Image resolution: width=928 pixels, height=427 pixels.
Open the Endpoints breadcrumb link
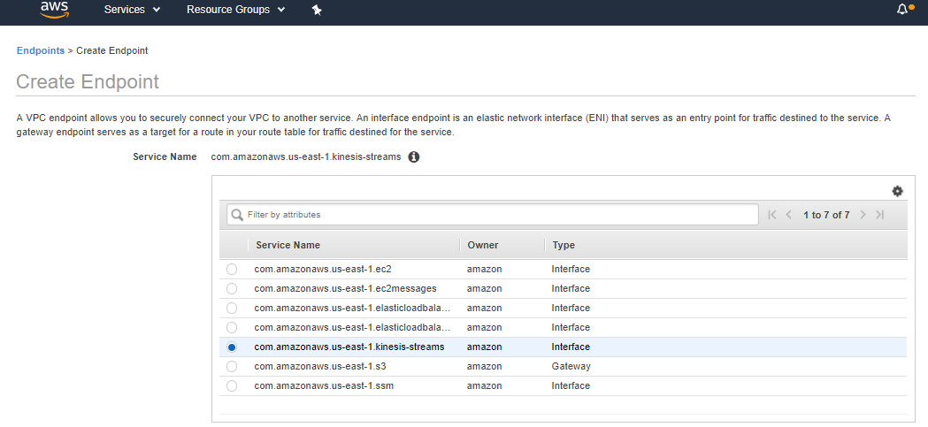(41, 50)
